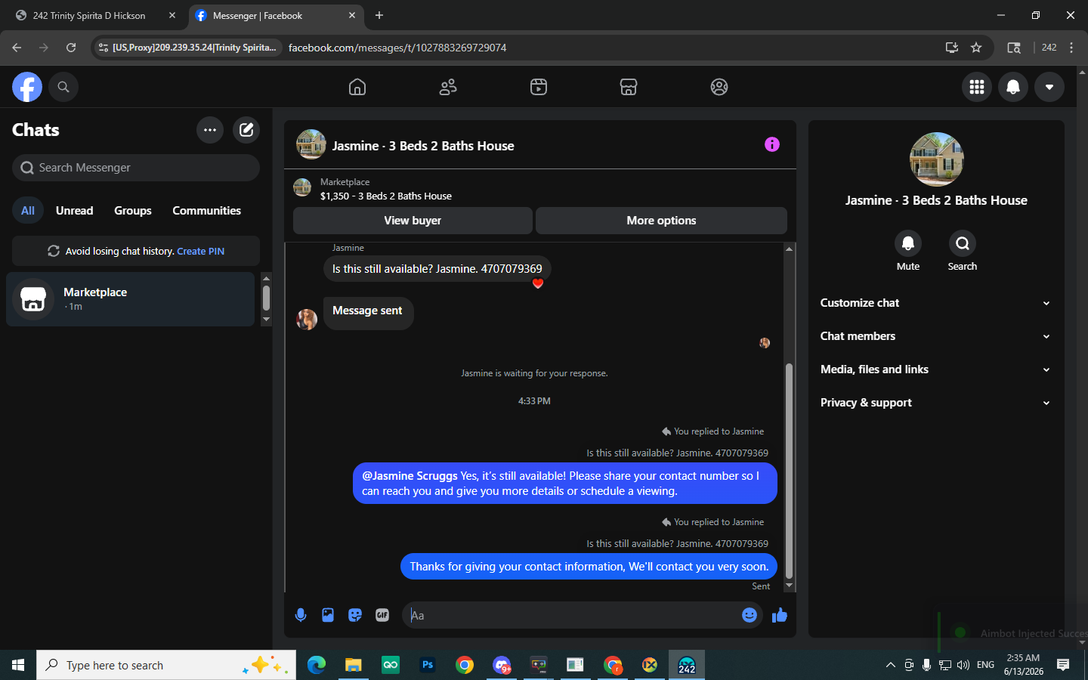Search in conversation via right panel icon

point(963,243)
